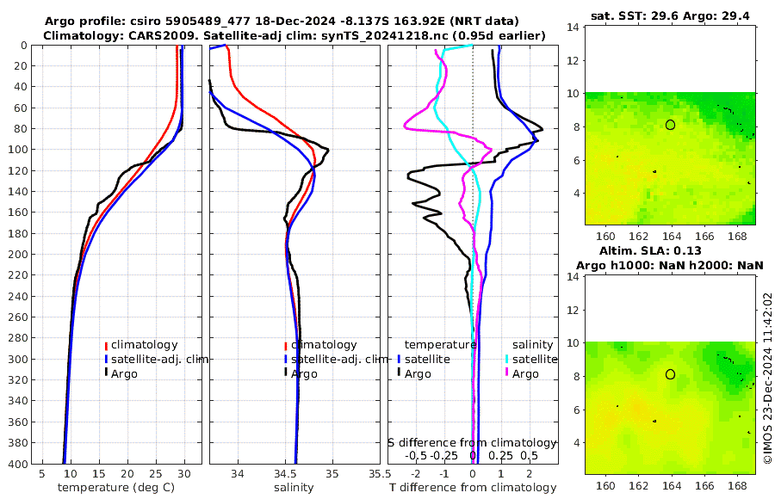The height and width of the screenshot is (499, 775).
Task: Click the red climatology swatch in temperature legend
Action: click(x=106, y=346)
